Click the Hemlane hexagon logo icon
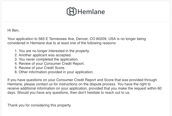172x116 pixels. pyautogui.click(x=72, y=12)
